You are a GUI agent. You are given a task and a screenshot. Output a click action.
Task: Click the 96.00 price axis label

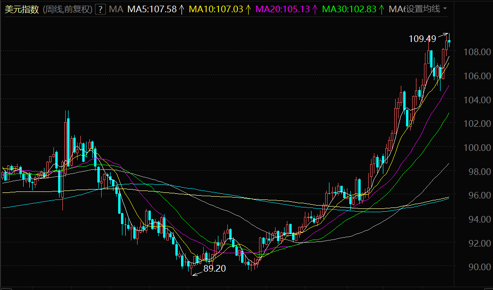(x=479, y=195)
